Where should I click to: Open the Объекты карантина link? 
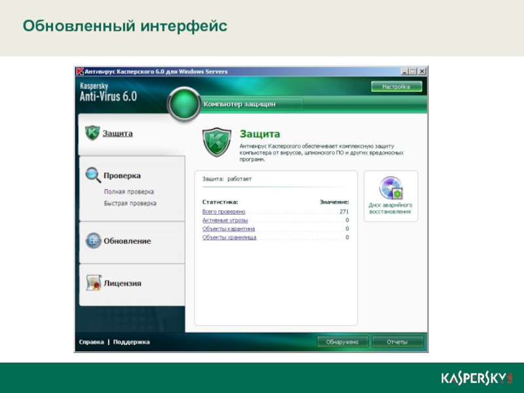pos(229,229)
